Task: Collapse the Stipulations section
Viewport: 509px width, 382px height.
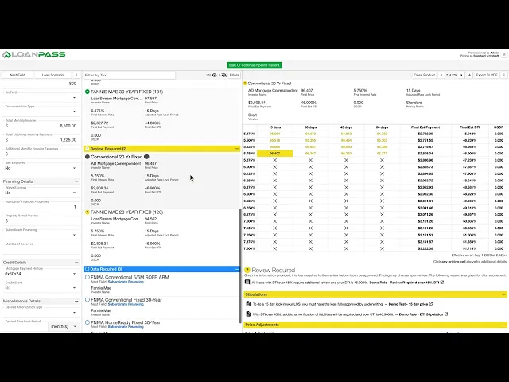Action: click(503, 294)
